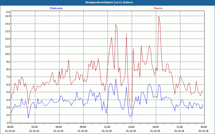The image size is (215, 134).
Task: Click the 03:00 time axis label
Action: tap(35, 127)
